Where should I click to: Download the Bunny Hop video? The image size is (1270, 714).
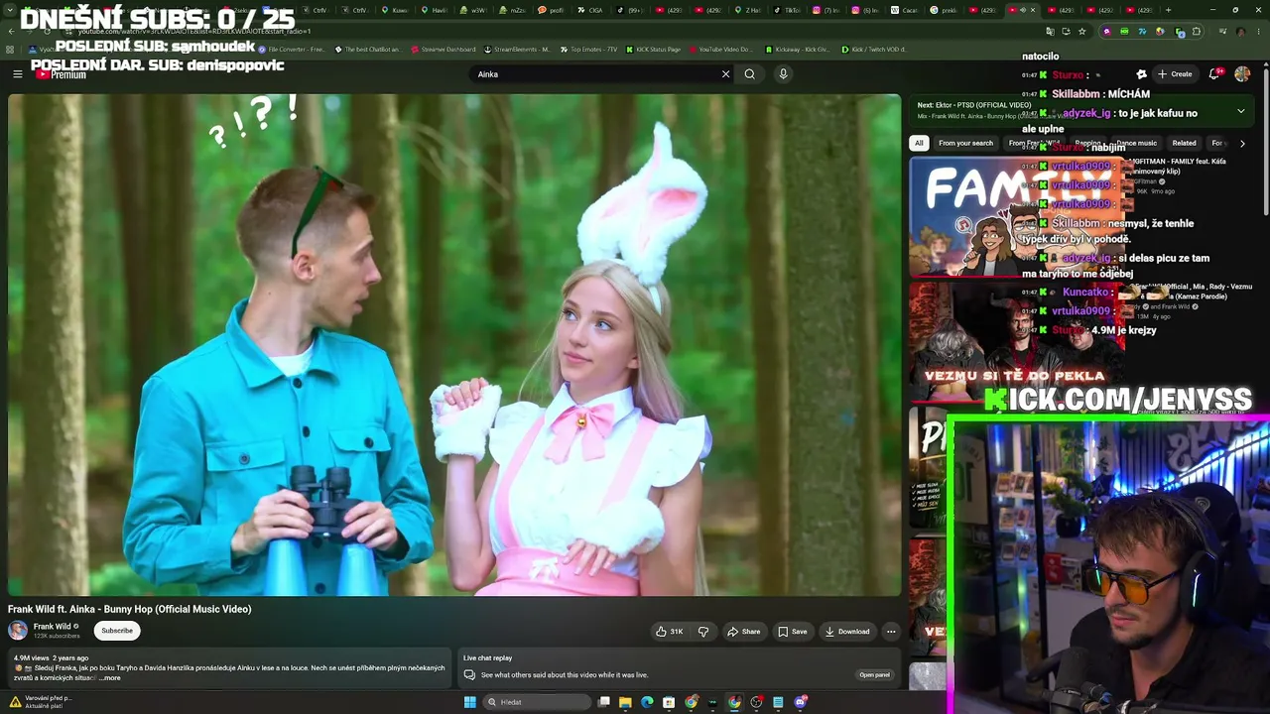[846, 632]
